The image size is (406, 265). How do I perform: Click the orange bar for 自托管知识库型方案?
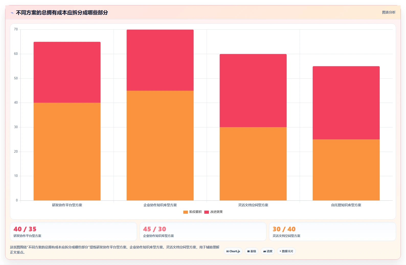click(x=346, y=170)
